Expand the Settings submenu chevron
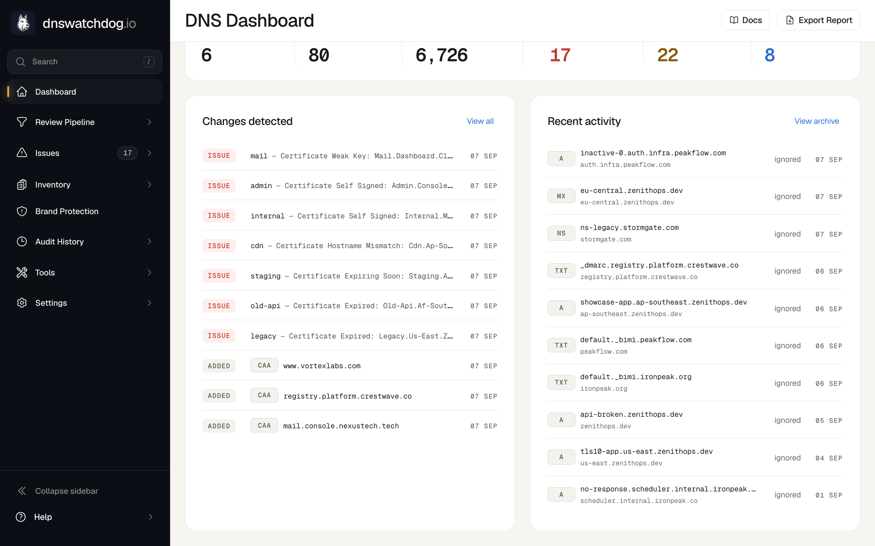Image resolution: width=875 pixels, height=546 pixels. 149,303
